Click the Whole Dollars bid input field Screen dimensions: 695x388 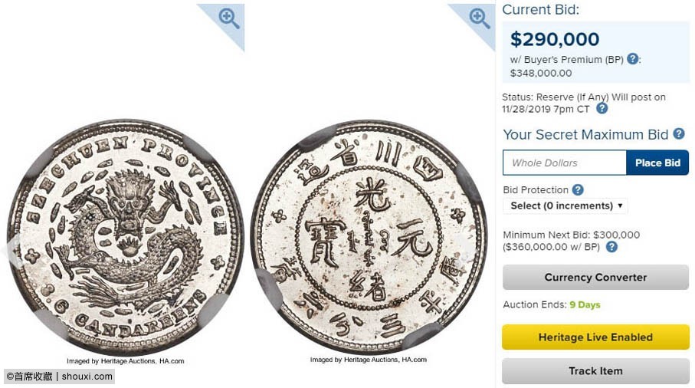[x=564, y=163]
